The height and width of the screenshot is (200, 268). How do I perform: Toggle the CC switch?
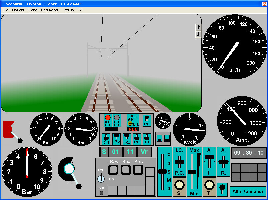(146, 120)
